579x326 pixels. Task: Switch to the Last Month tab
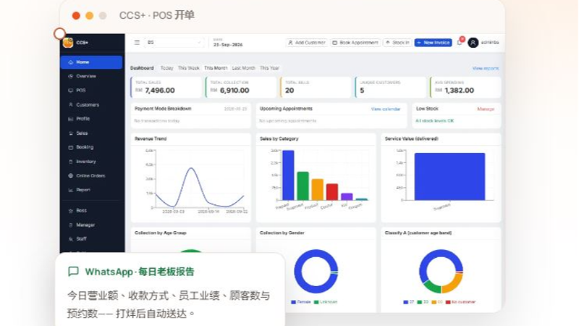(244, 68)
